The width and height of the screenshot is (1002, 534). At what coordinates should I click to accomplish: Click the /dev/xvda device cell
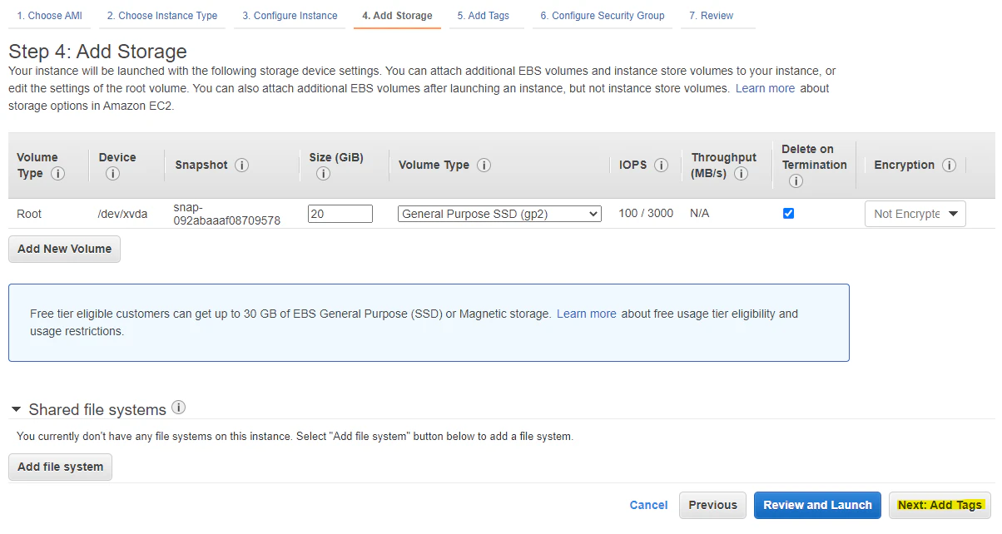(122, 214)
